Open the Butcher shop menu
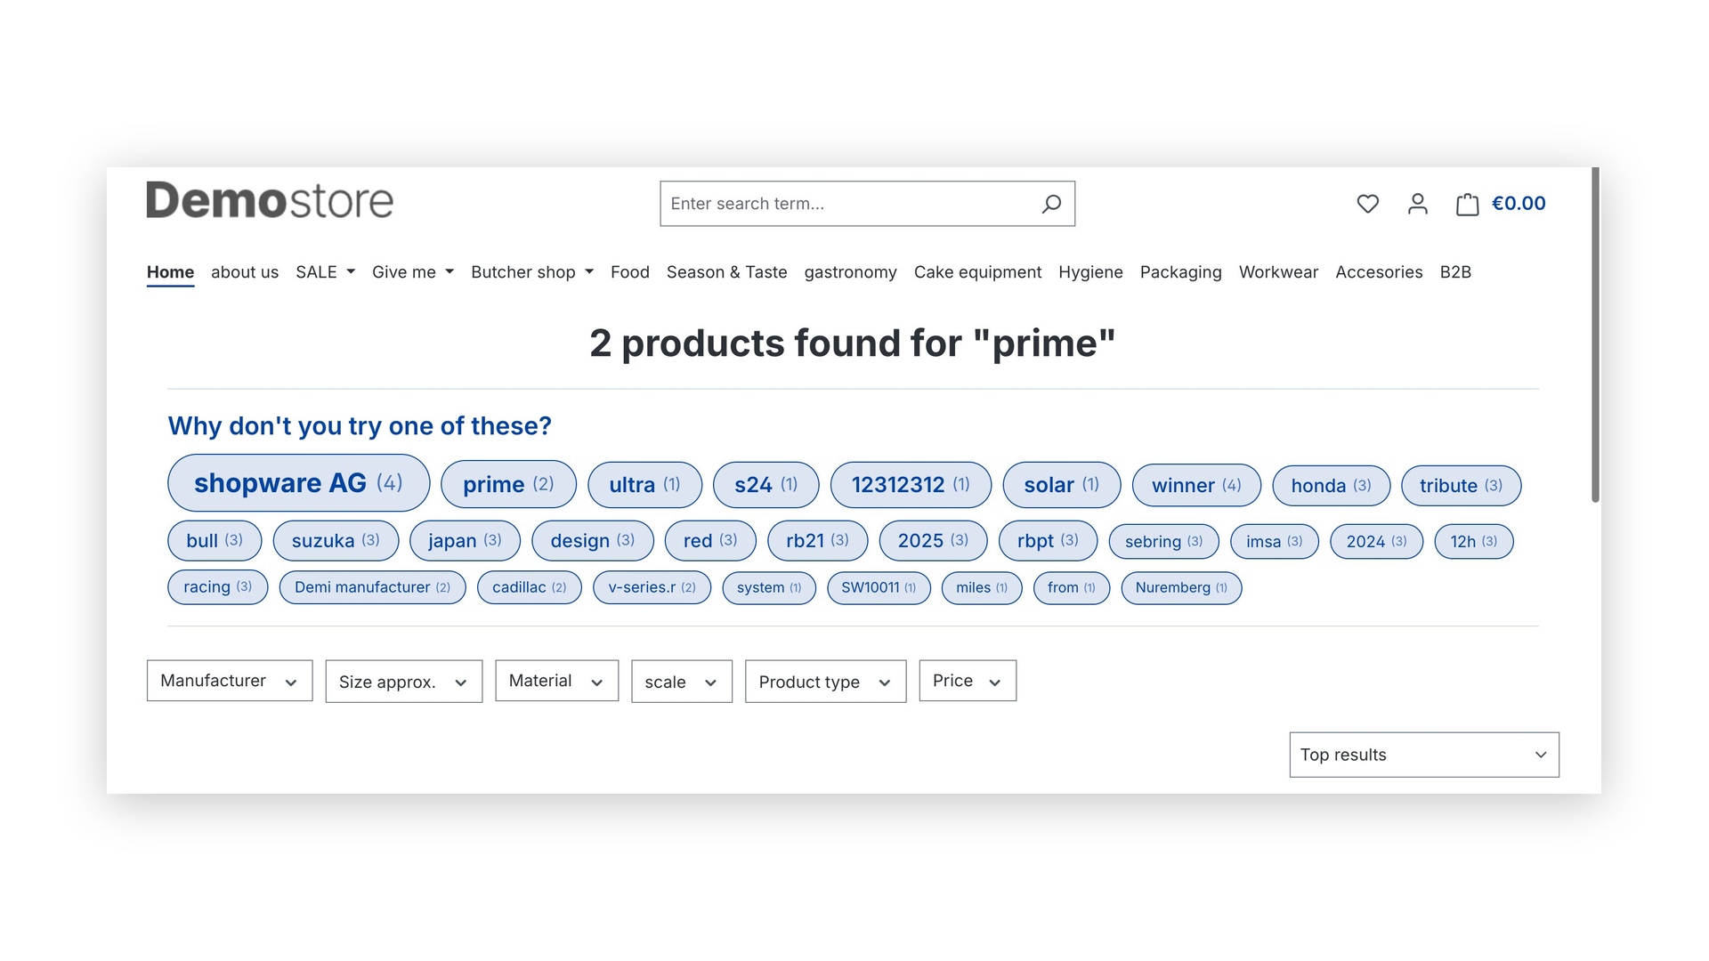1709x961 pixels. click(532, 272)
